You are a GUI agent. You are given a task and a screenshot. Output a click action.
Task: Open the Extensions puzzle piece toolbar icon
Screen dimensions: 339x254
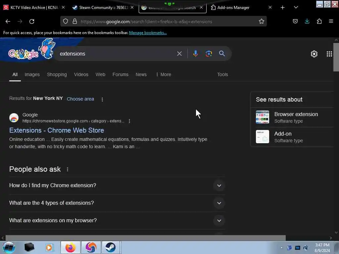tap(319, 21)
